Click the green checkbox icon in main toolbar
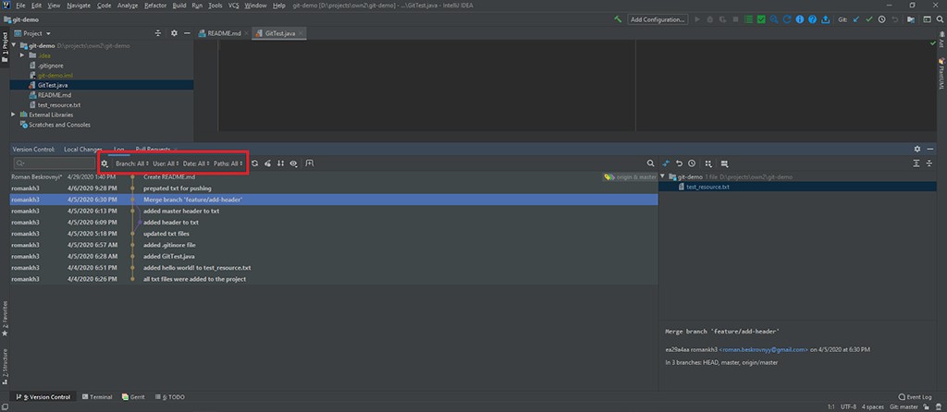Screen dimensions: 947x412 (x=761, y=19)
